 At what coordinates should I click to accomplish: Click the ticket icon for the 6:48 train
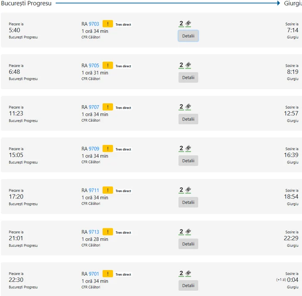click(188, 65)
